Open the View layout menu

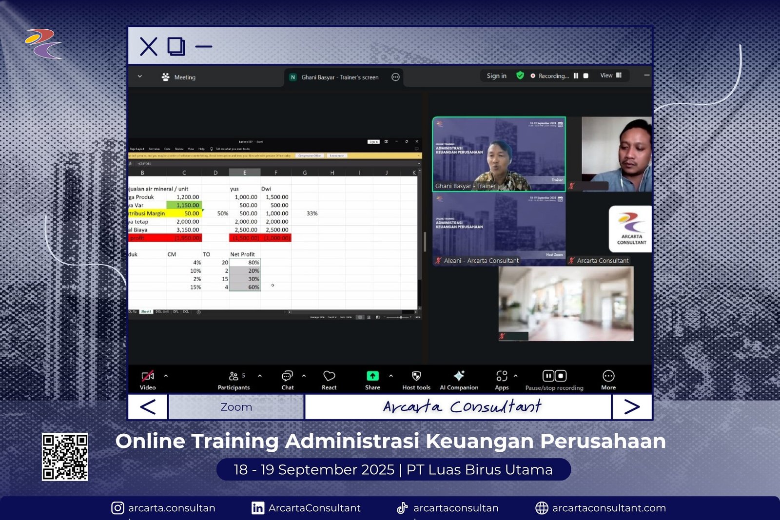(x=611, y=76)
